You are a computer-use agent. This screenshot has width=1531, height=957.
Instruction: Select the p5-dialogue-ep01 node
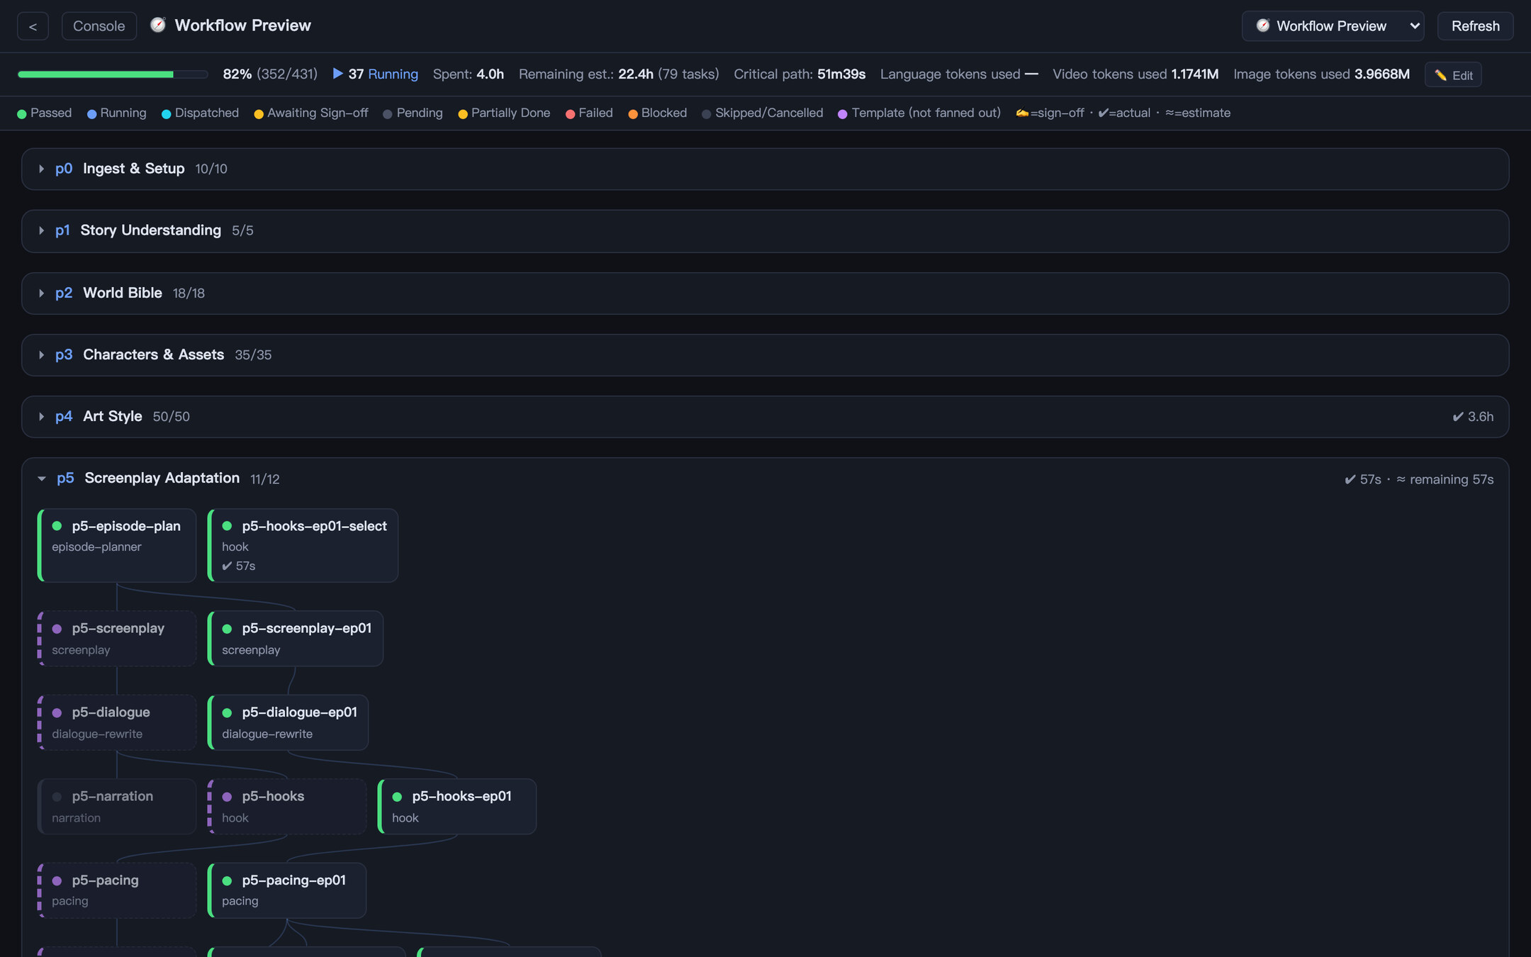coord(288,722)
